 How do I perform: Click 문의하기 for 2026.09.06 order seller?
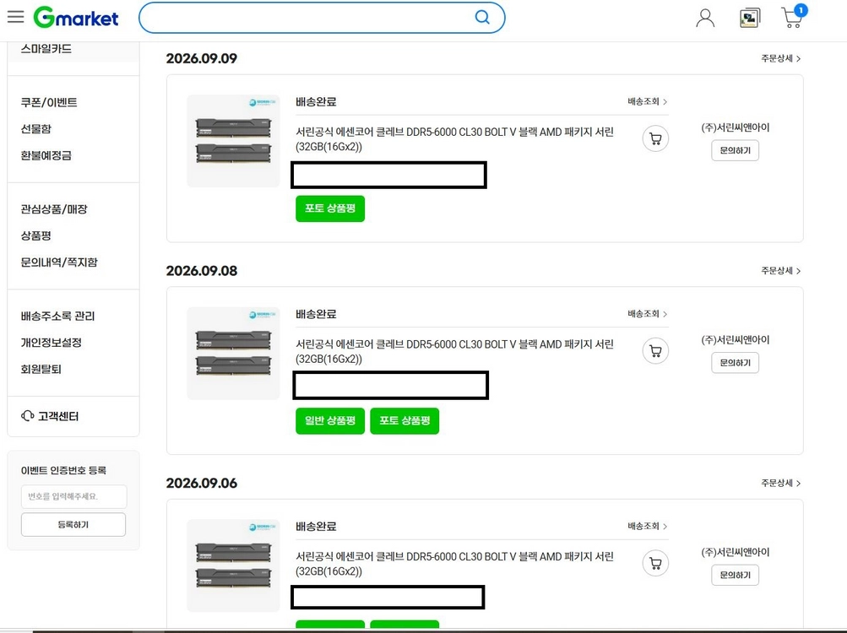tap(736, 575)
